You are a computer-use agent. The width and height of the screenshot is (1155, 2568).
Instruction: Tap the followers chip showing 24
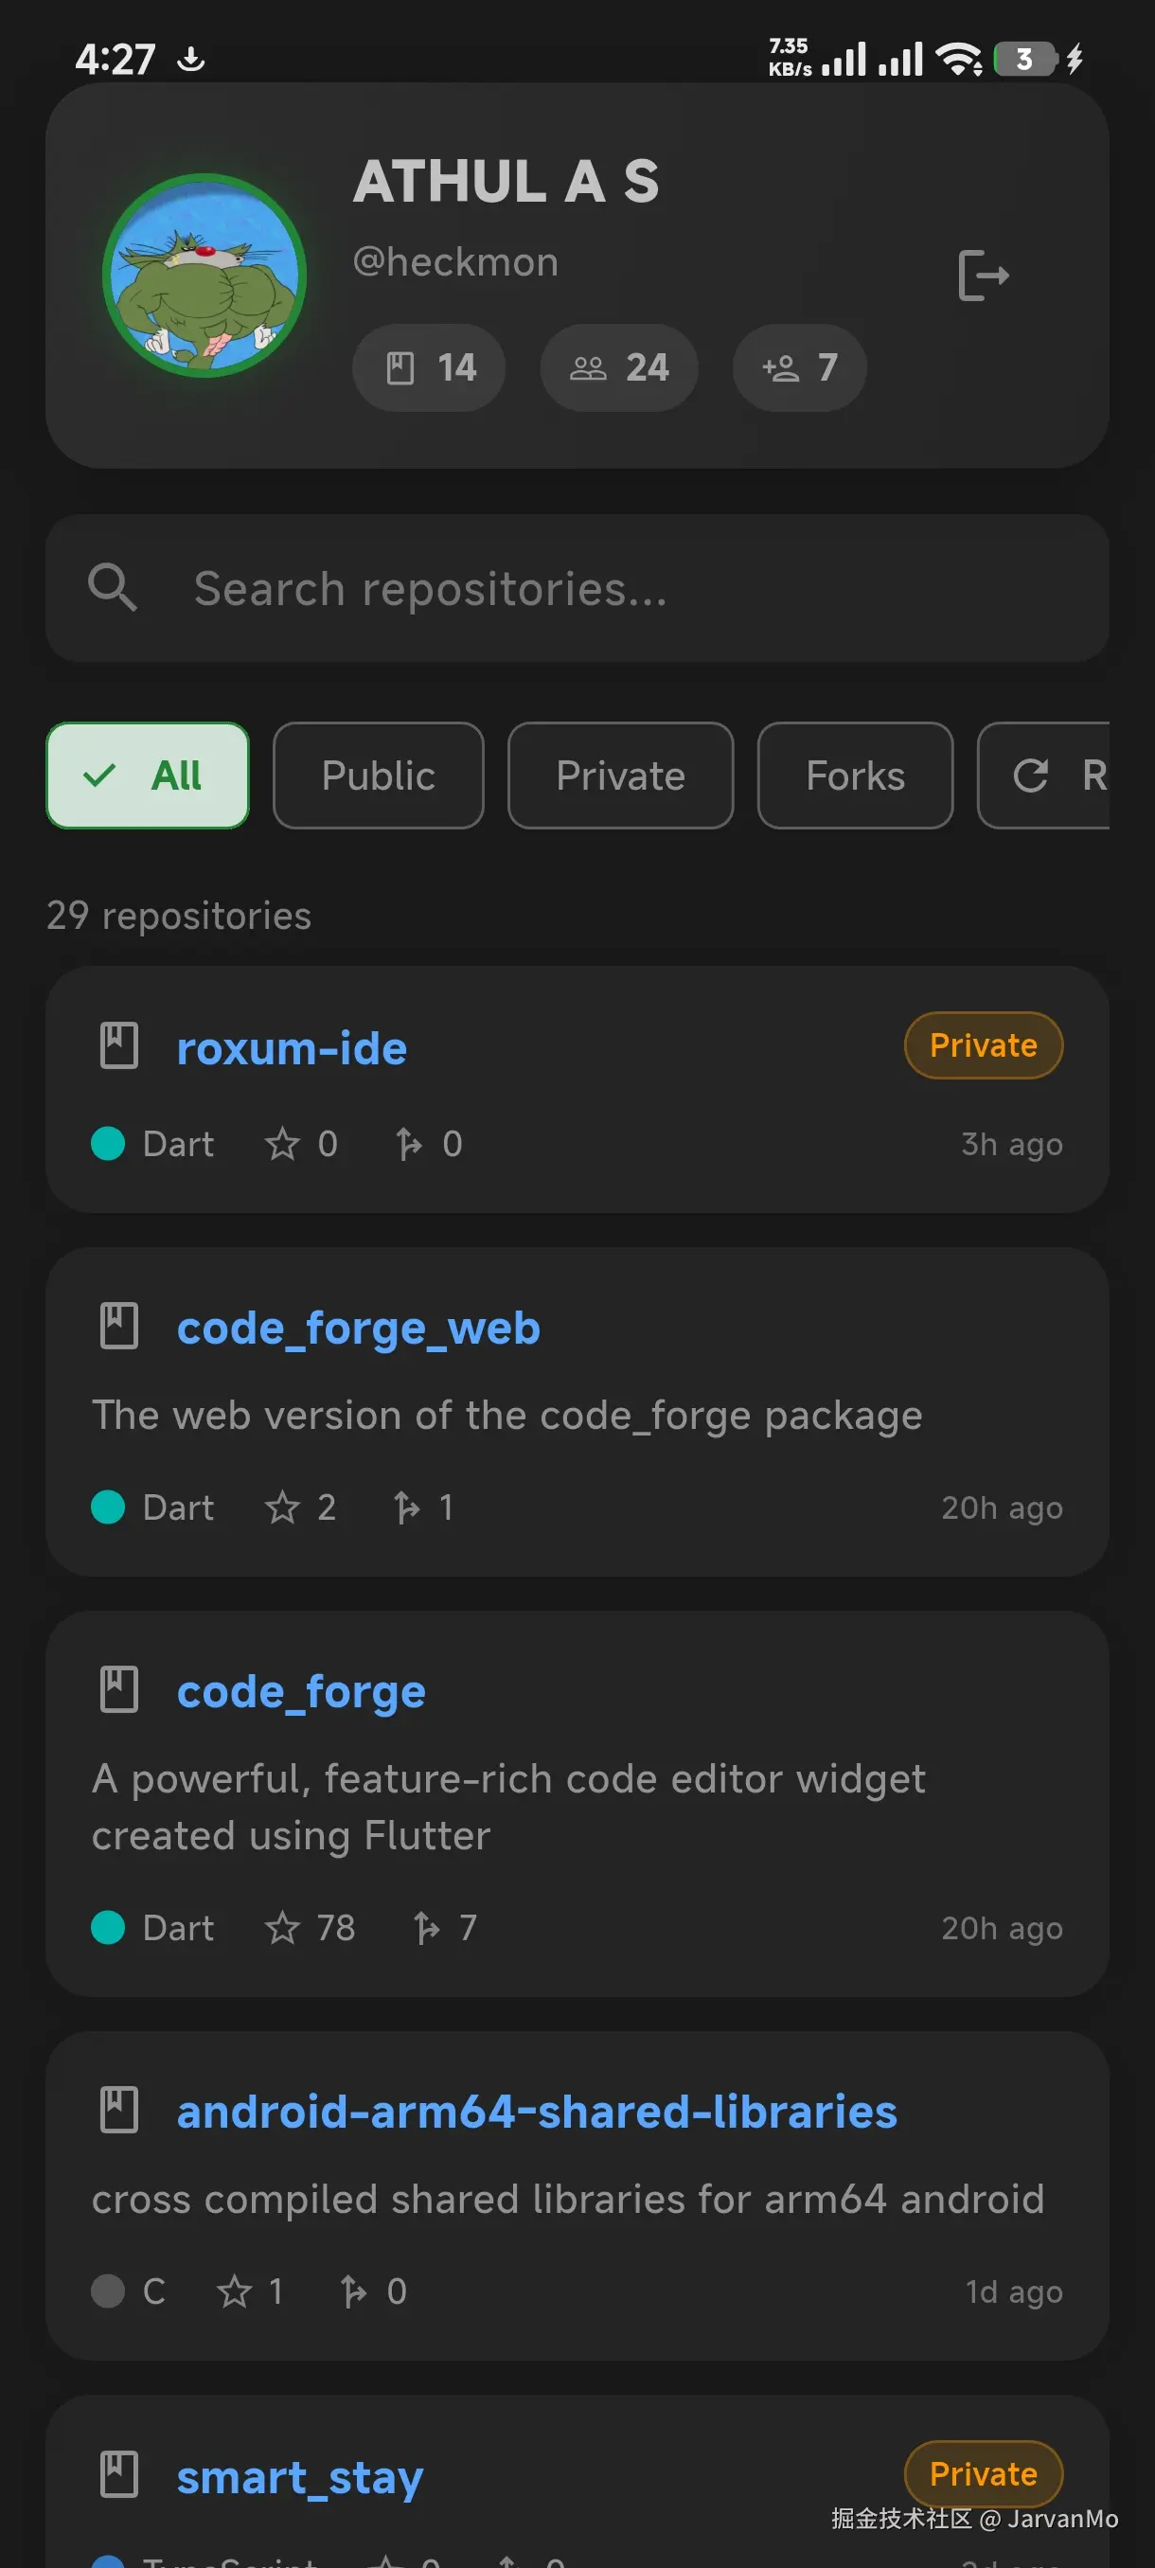(x=618, y=367)
